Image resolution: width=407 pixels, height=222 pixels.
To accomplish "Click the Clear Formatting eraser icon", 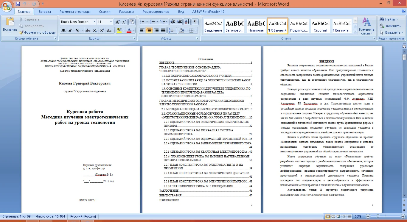I will pos(132,22).
